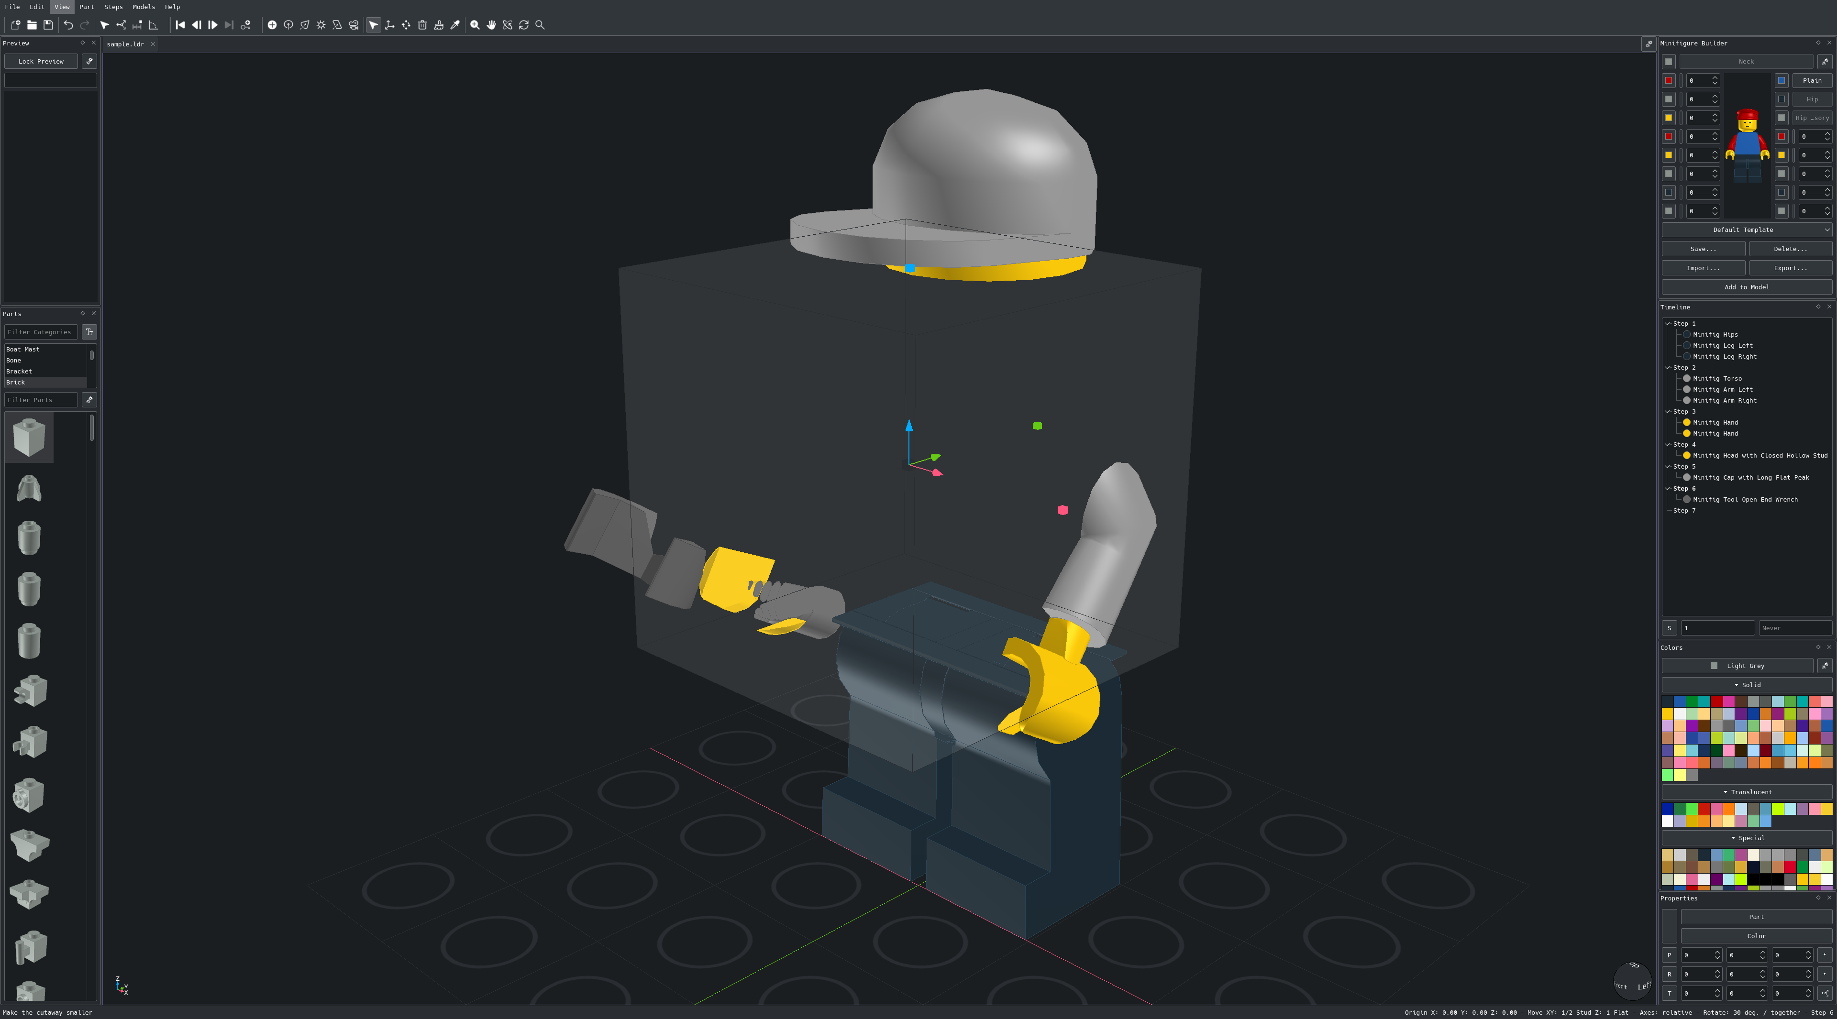The width and height of the screenshot is (1837, 1019).
Task: Click the Save... template button
Action: [x=1703, y=249]
